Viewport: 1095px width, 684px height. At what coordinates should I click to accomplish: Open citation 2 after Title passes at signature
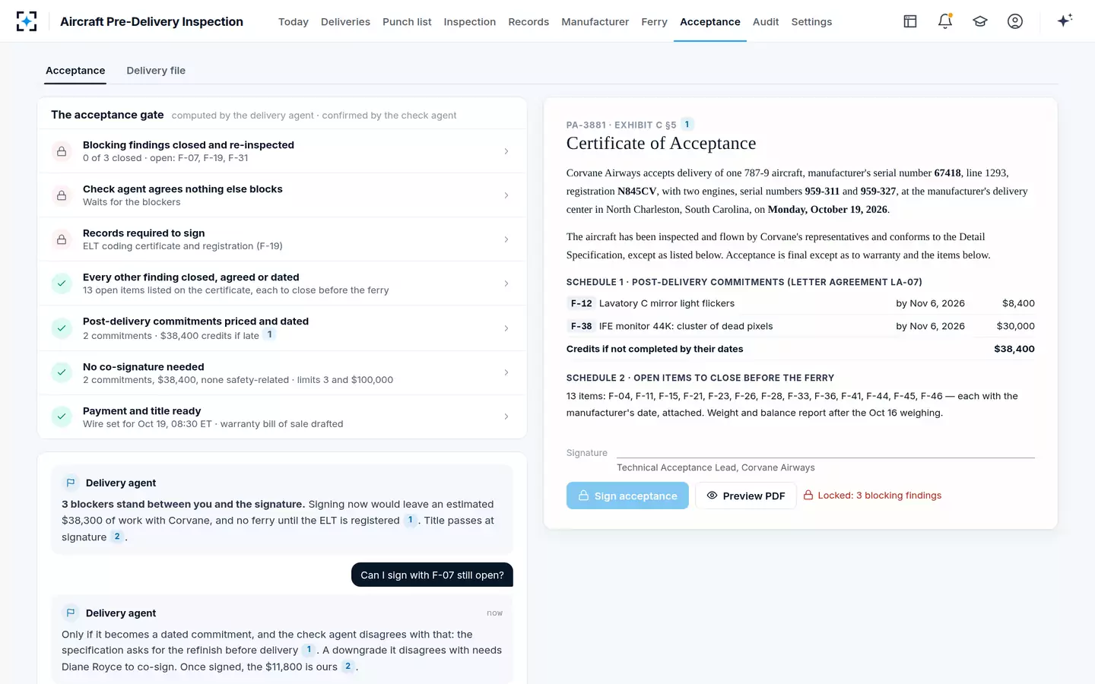[117, 537]
